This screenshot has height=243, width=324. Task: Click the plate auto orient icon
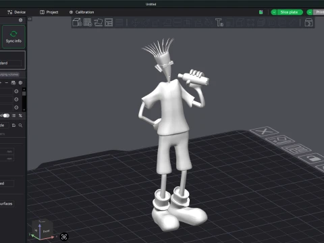(280, 140)
